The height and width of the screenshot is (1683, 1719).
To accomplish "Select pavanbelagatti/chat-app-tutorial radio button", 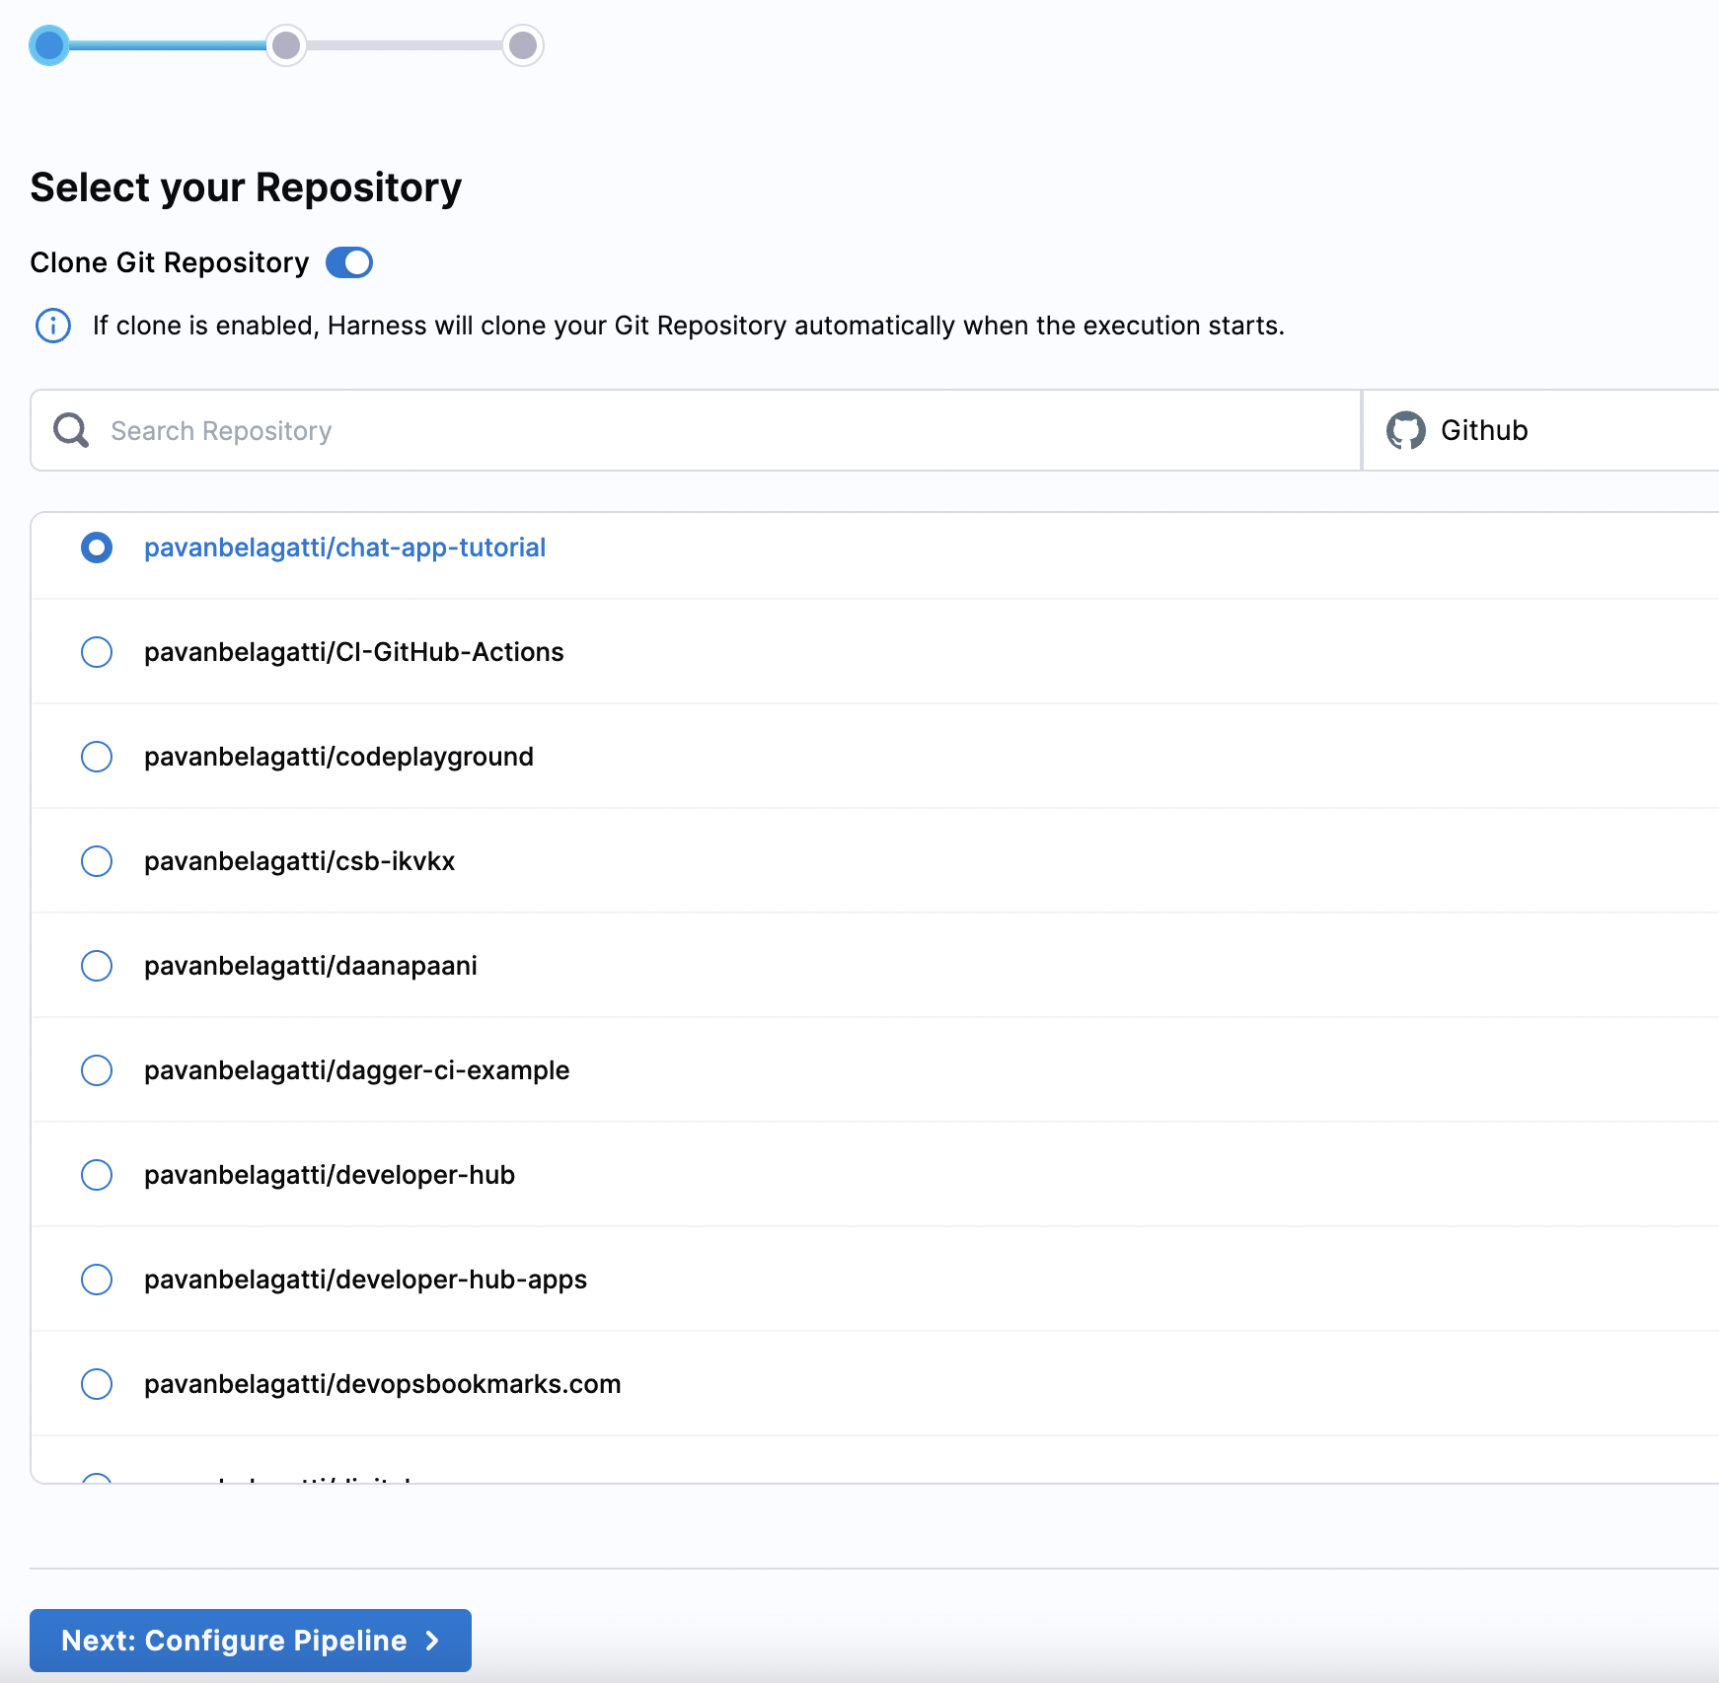I will 97,548.
